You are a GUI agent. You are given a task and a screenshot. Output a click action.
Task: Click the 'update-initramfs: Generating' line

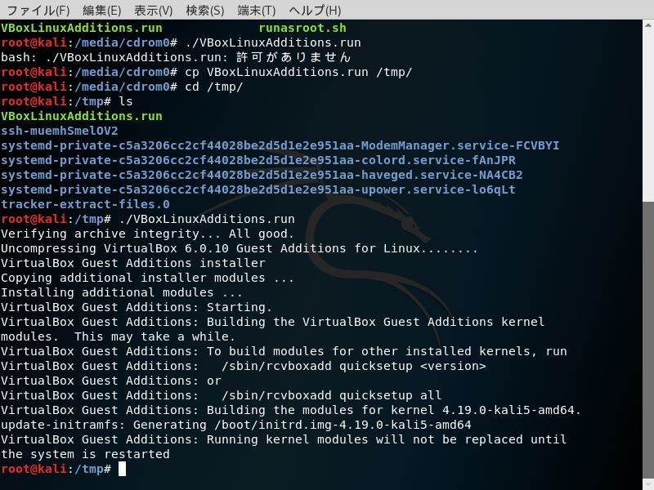pos(235,425)
